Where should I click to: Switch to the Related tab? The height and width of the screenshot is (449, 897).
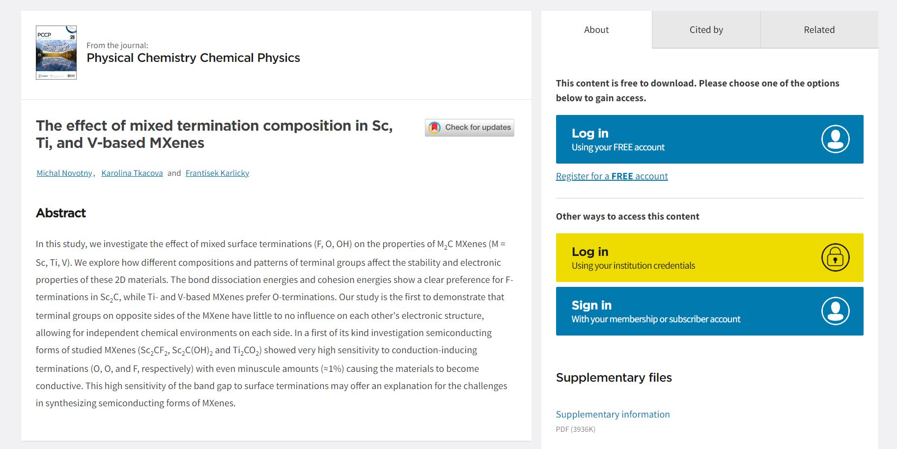coord(819,30)
